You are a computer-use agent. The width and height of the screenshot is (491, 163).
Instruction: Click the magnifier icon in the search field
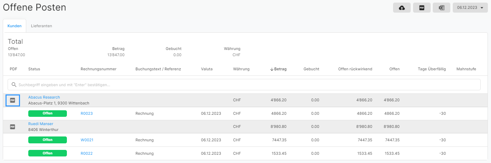point(14,85)
